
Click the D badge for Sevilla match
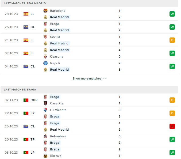172,40
